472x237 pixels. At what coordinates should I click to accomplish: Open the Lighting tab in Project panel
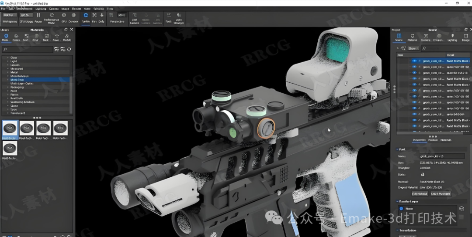(x=452, y=37)
